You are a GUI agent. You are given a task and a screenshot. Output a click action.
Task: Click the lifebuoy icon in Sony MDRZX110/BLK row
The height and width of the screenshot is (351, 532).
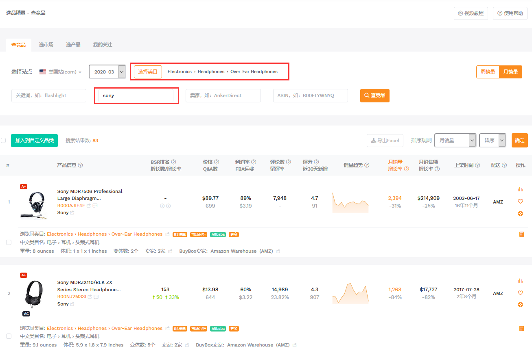(x=520, y=305)
